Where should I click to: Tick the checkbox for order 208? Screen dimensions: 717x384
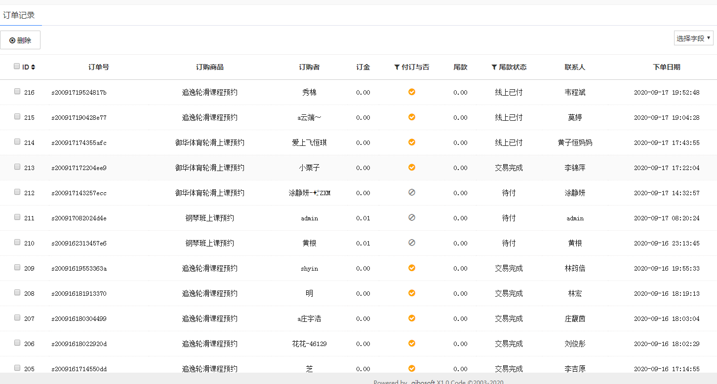pos(17,292)
